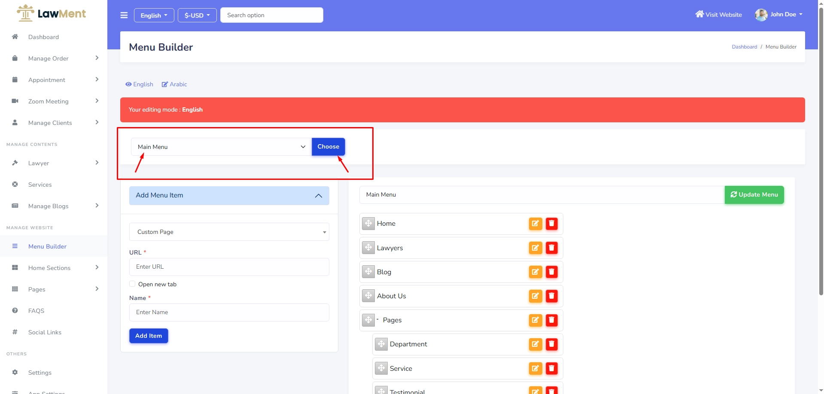Click the Add Item button
The image size is (824, 394).
point(149,336)
